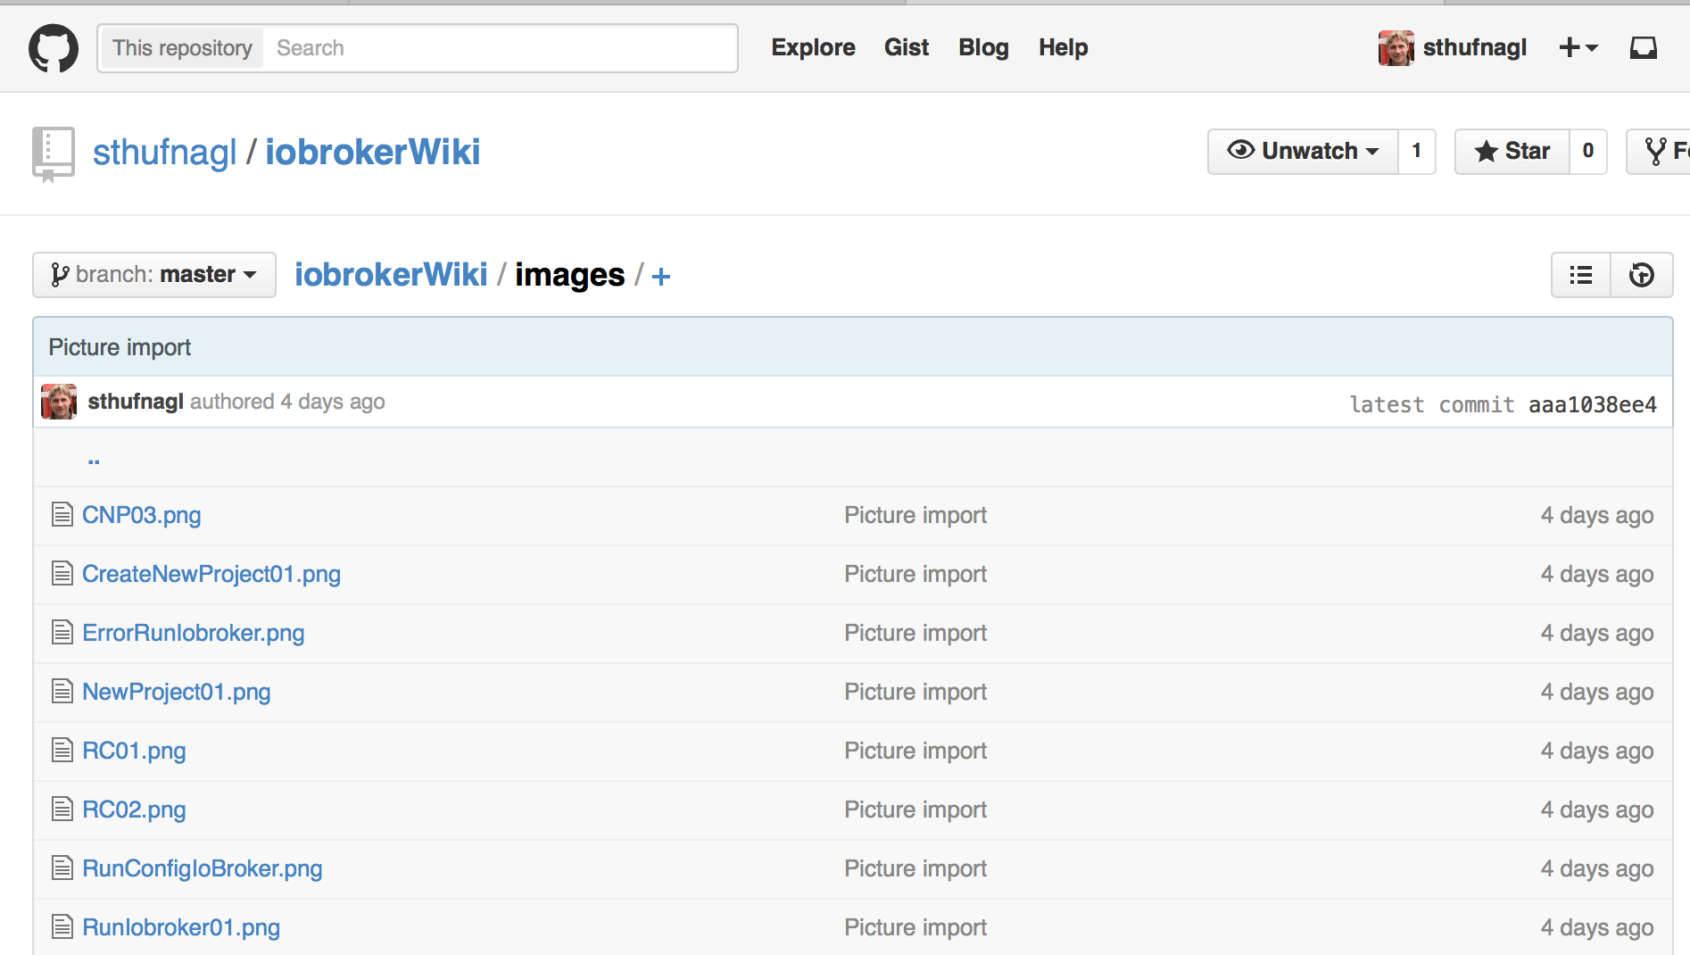Open the commit history clock icon
Image resolution: width=1690 pixels, height=955 pixels.
[1641, 275]
